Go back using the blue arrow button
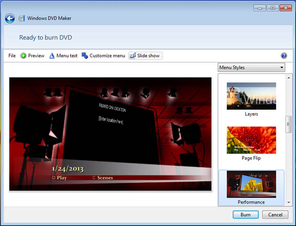296x226 pixels. (x=10, y=19)
